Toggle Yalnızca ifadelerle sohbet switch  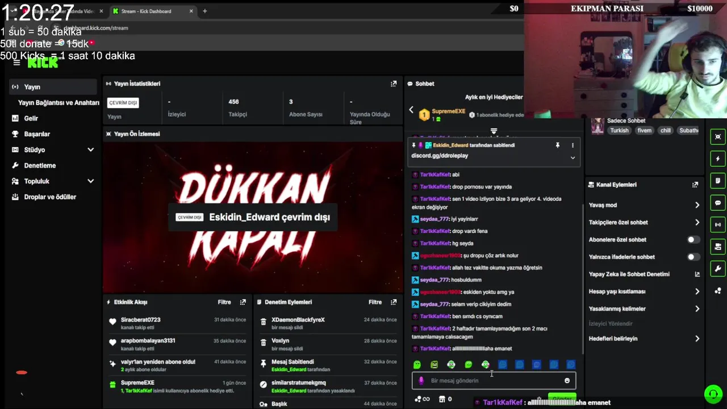693,257
